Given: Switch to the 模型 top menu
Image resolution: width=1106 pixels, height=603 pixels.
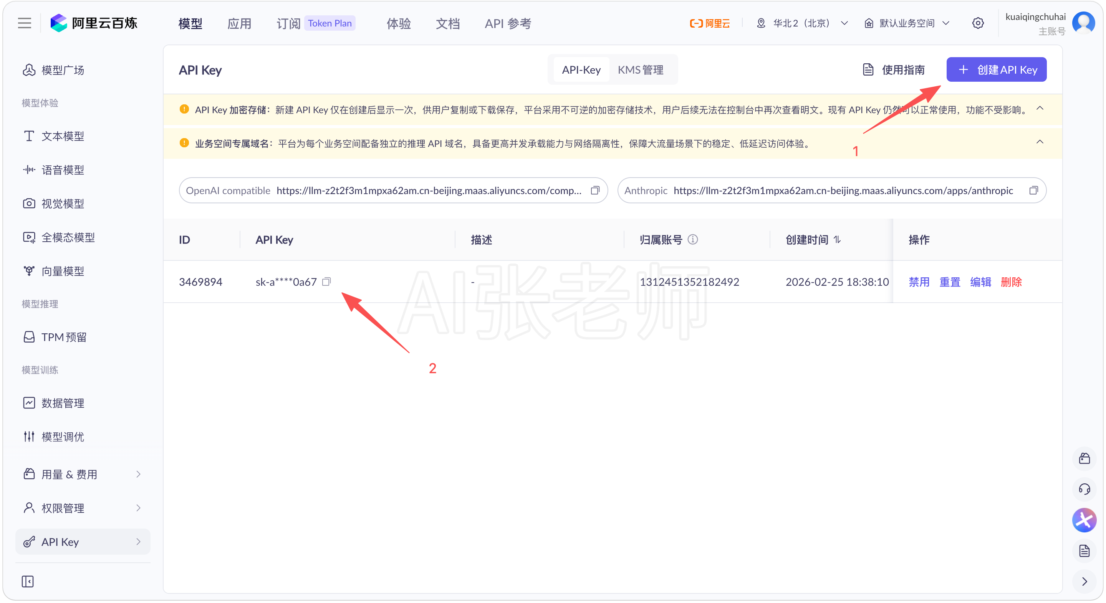Looking at the screenshot, I should pyautogui.click(x=190, y=23).
